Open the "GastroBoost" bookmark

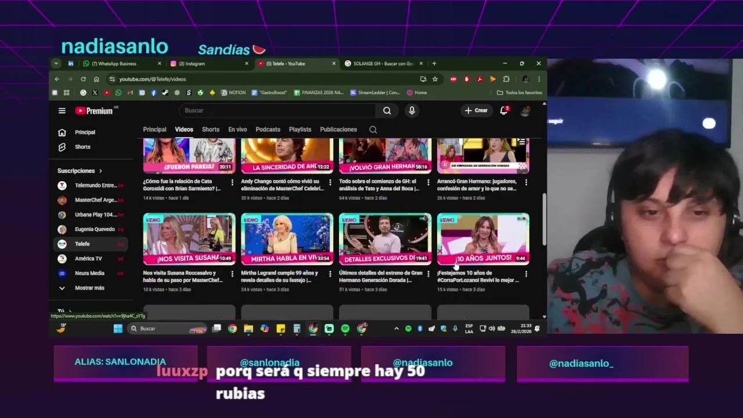click(x=269, y=92)
